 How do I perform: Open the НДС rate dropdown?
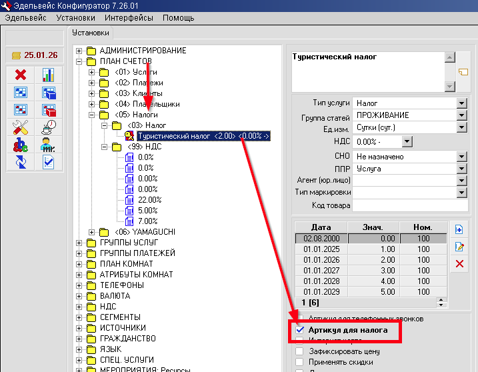tap(407, 141)
